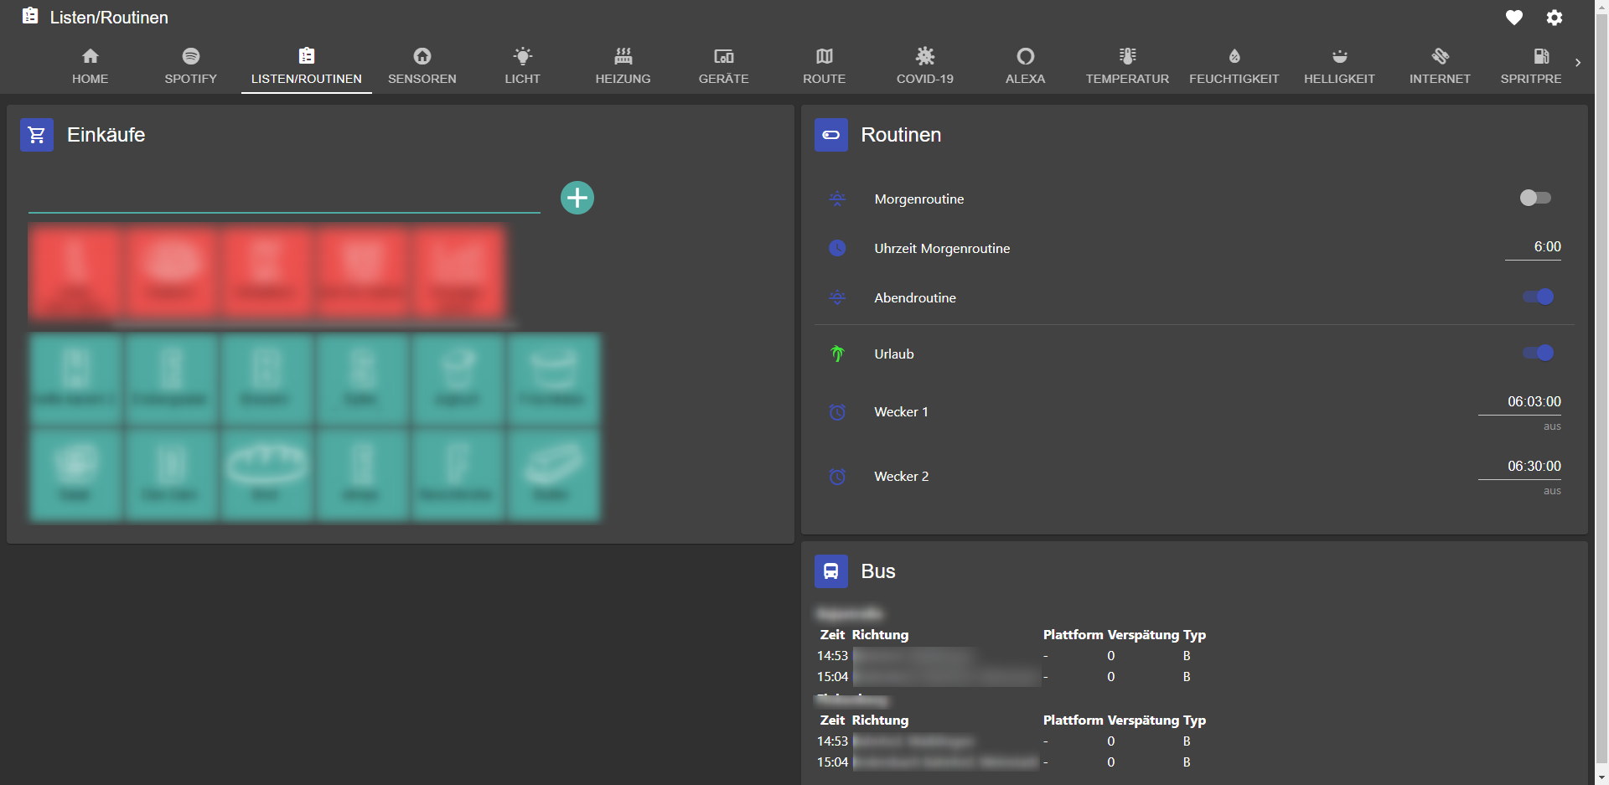This screenshot has height=785, width=1609.
Task: Edit the Uhrzeit Morgenroutine time 6:00
Action: (x=1533, y=247)
